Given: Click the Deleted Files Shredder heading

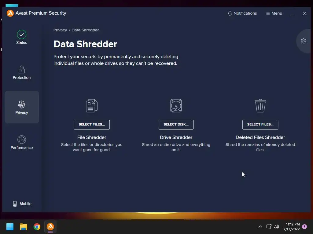Looking at the screenshot, I should (x=260, y=137).
